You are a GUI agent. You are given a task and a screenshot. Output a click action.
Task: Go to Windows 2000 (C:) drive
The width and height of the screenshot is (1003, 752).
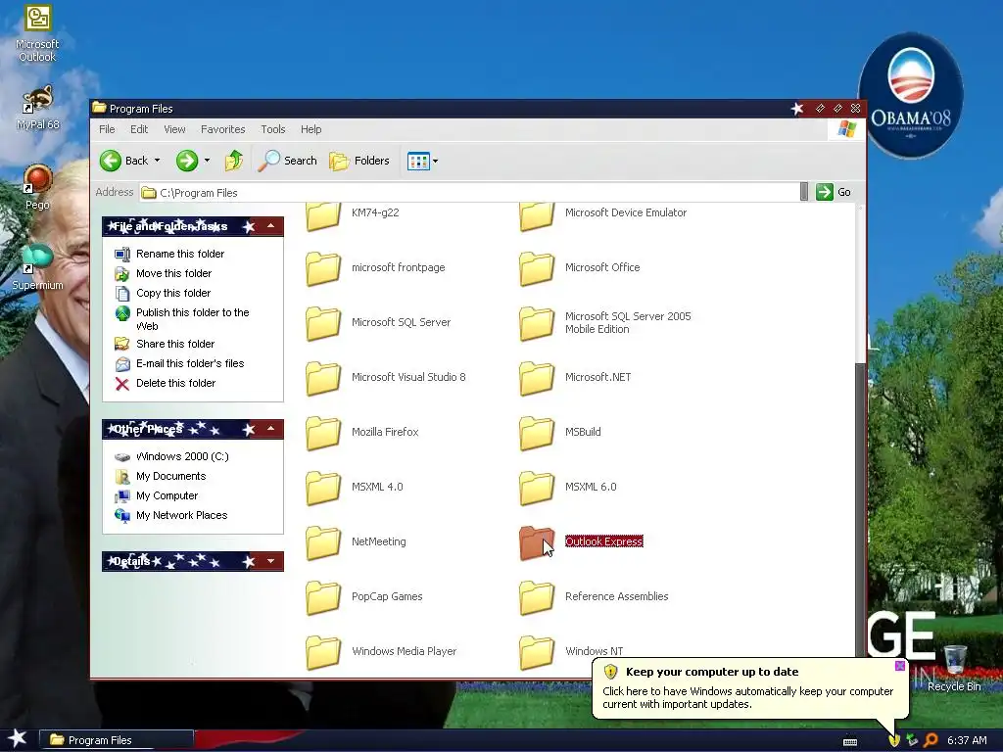point(172,456)
